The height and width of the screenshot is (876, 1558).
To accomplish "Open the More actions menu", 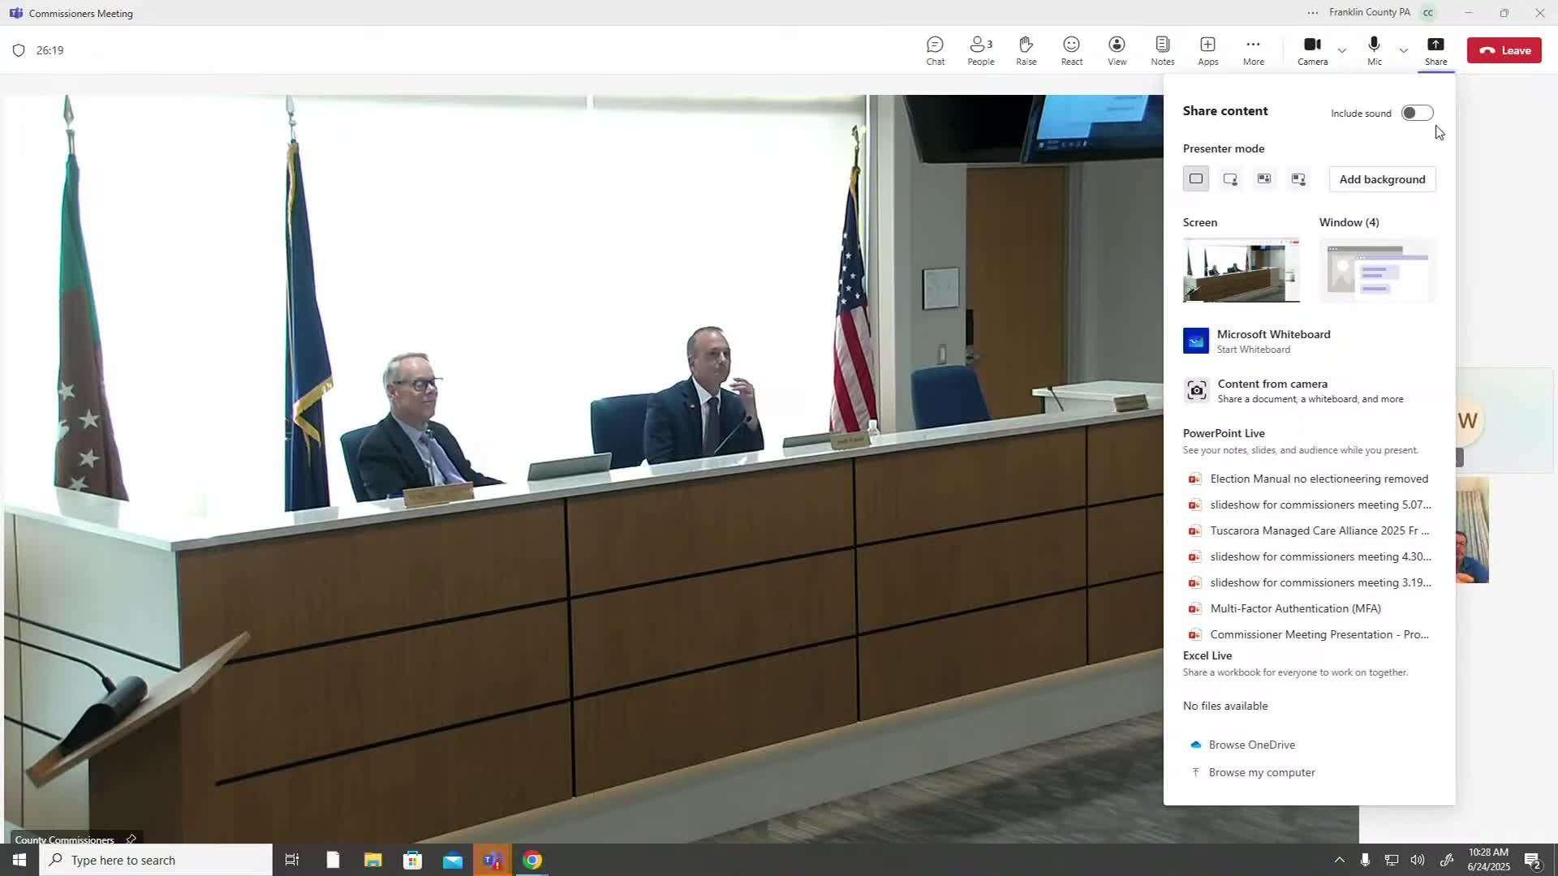I will 1253,50.
